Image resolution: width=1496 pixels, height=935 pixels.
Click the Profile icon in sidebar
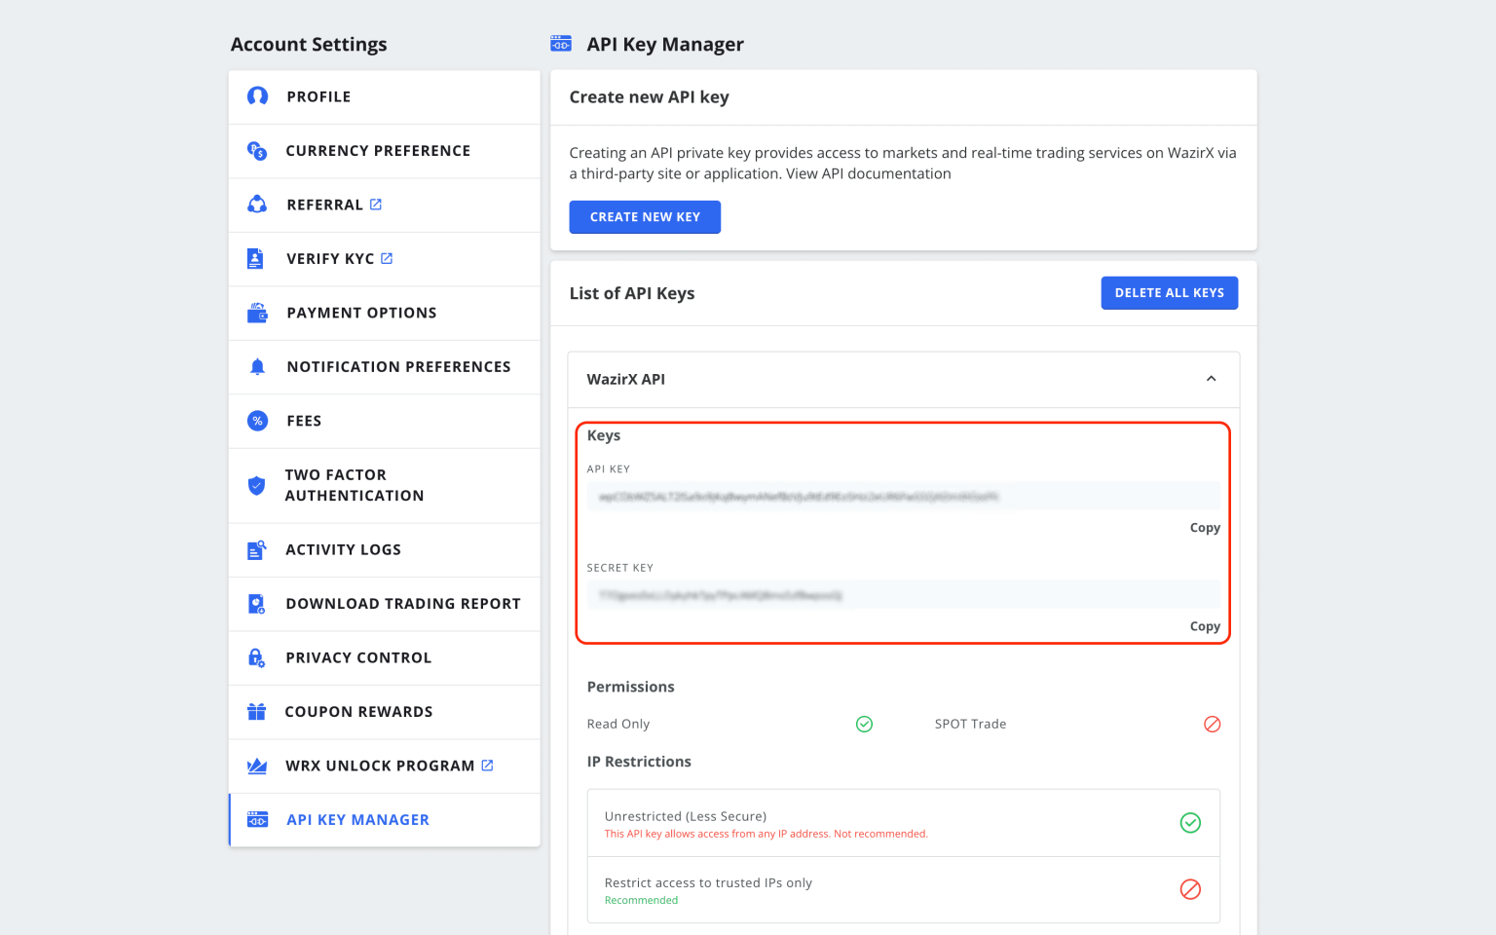click(257, 96)
